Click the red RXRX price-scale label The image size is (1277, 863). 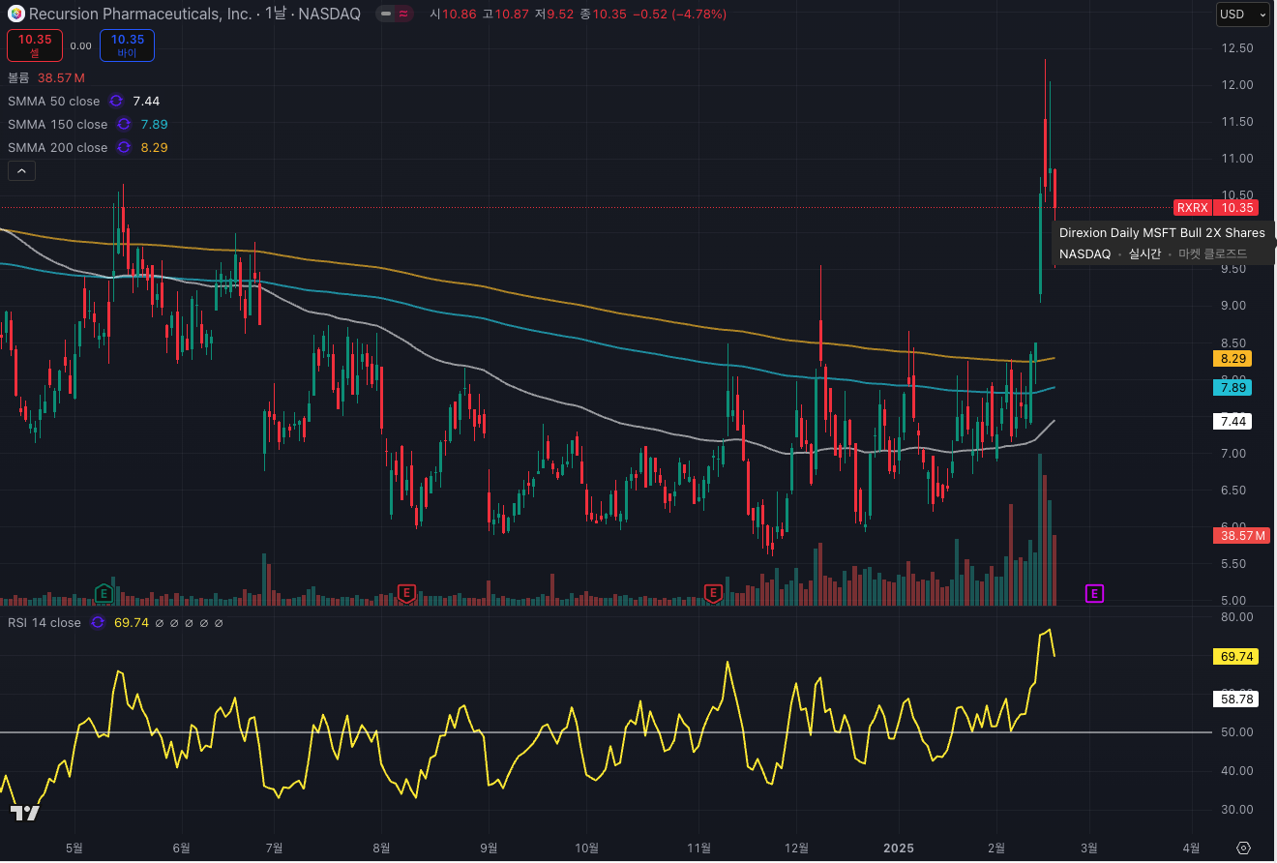(1192, 207)
